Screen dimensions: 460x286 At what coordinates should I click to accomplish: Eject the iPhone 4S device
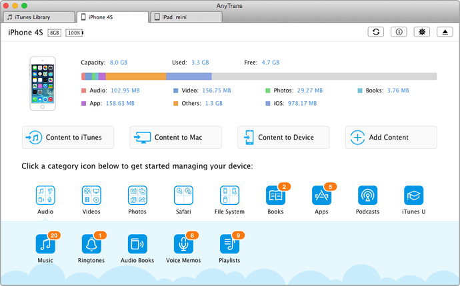pos(445,32)
